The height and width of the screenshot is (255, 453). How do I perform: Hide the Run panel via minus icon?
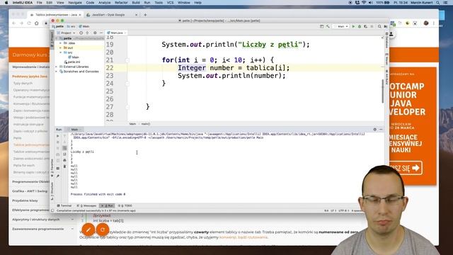381,130
